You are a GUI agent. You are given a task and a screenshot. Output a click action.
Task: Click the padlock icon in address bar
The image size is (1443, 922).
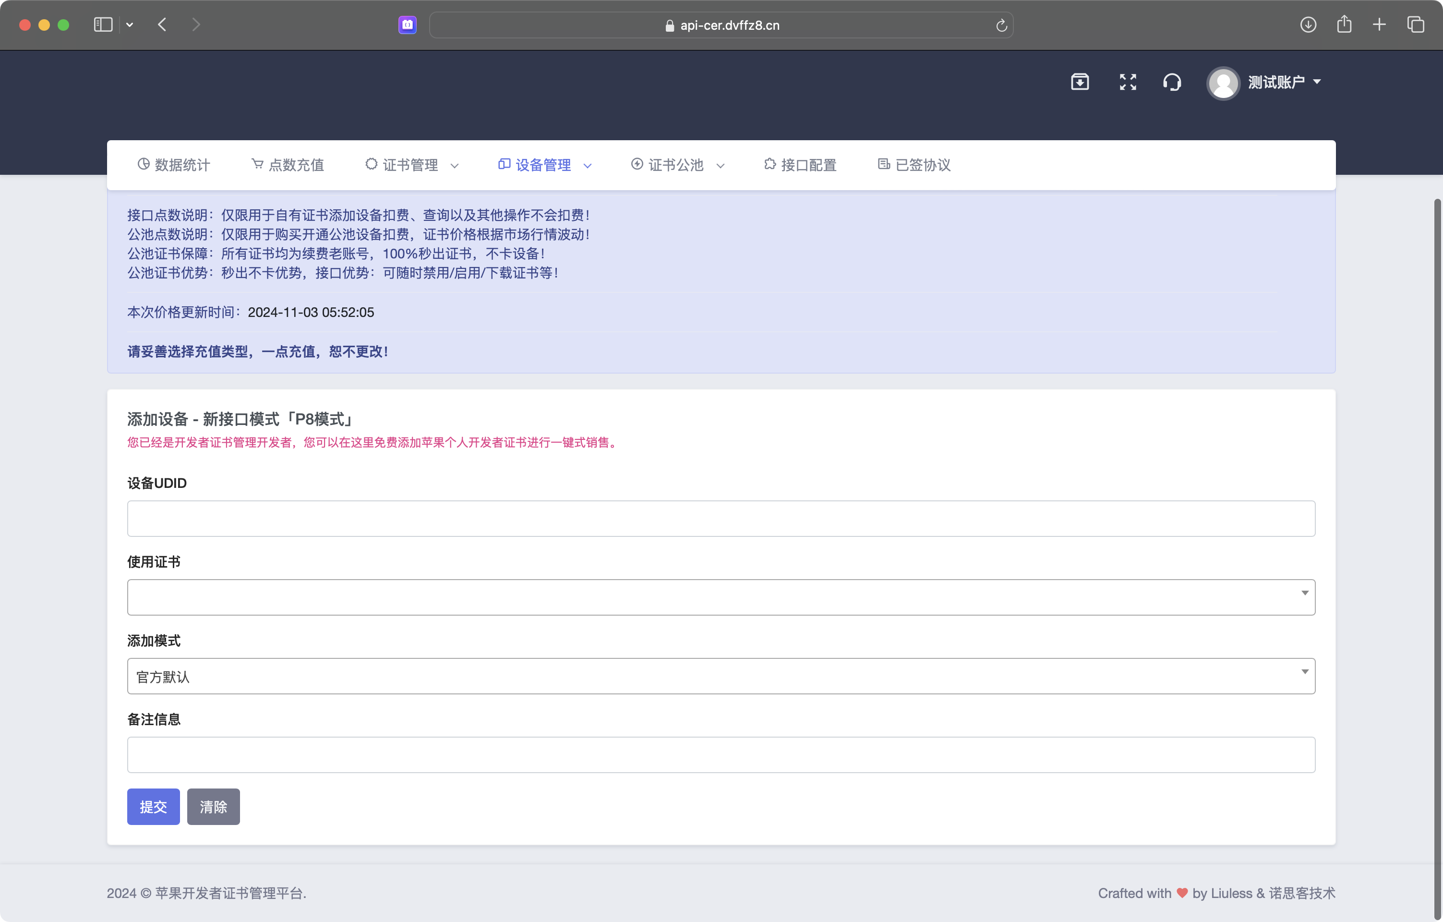(670, 26)
